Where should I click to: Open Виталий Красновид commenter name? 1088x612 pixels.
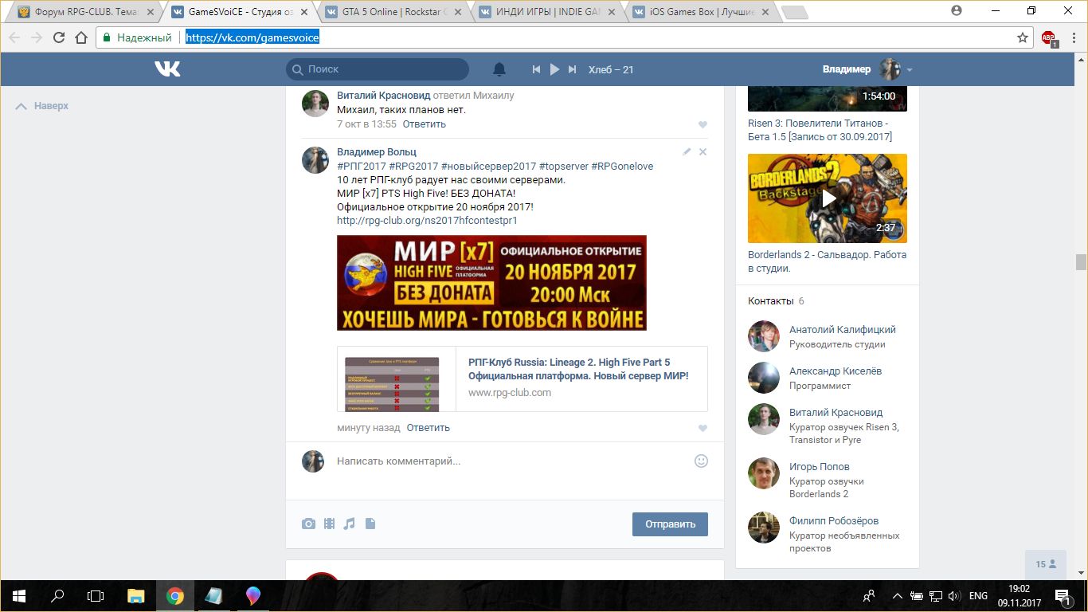pyautogui.click(x=383, y=95)
